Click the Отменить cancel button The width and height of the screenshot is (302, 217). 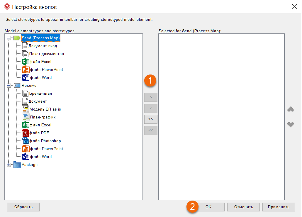point(243,207)
